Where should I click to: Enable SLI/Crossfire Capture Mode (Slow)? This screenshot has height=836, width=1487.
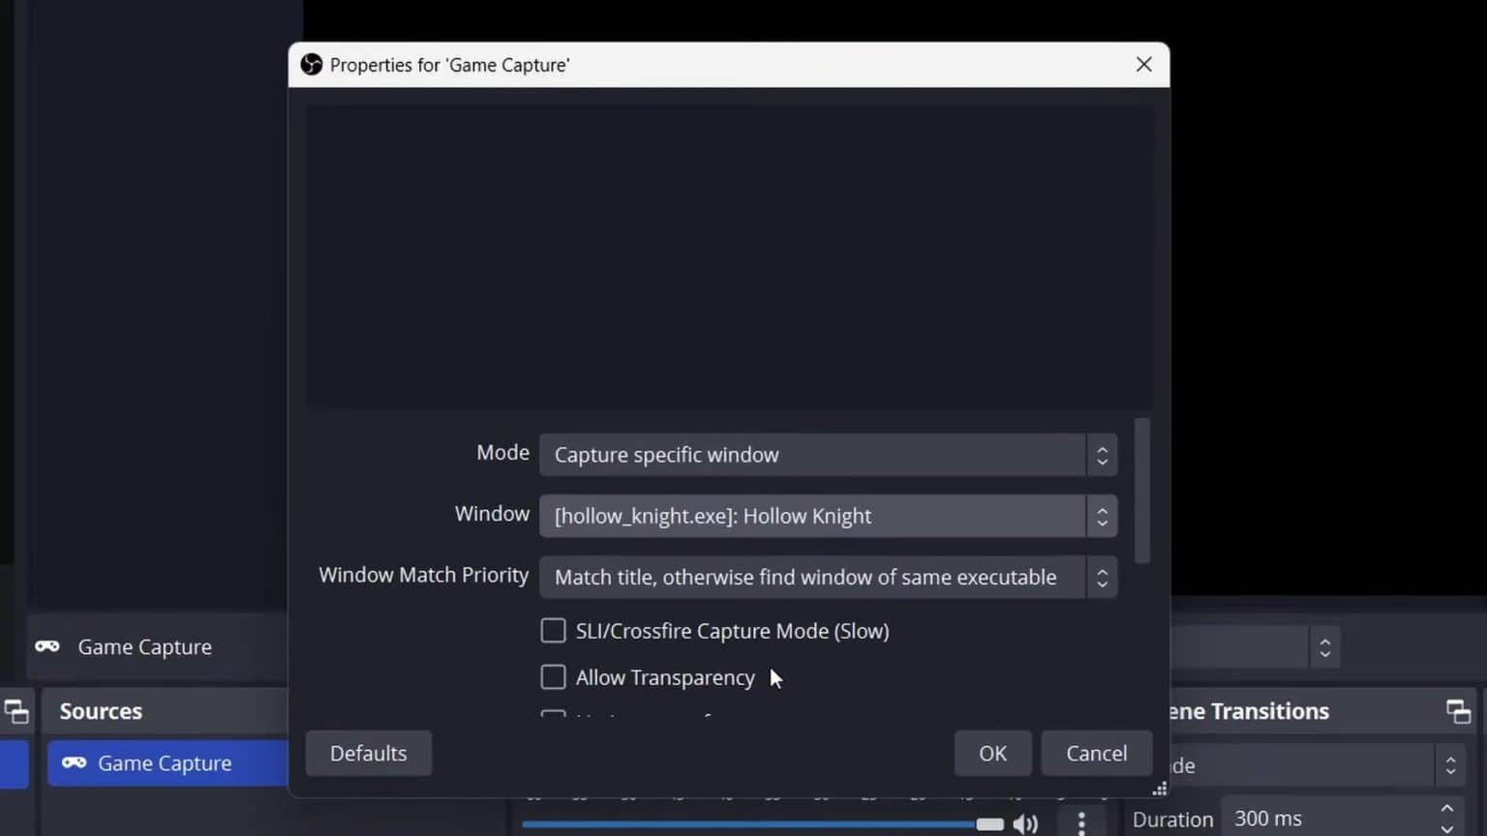(x=553, y=630)
